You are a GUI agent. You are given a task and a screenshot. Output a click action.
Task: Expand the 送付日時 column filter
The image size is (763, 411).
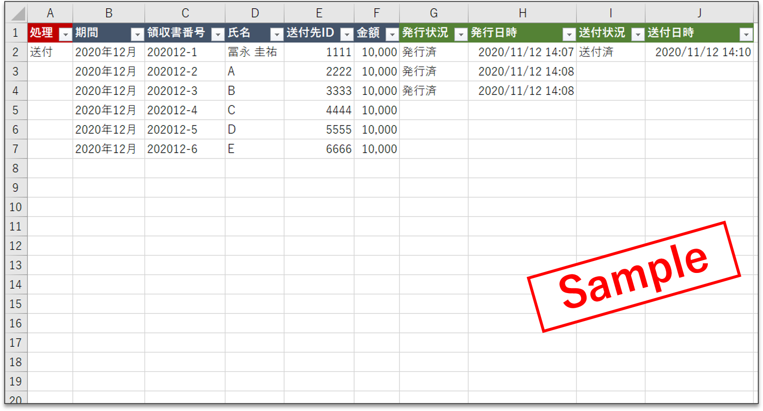[746, 34]
